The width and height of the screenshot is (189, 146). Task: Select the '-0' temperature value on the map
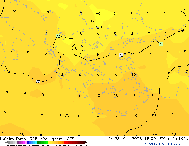98,13
